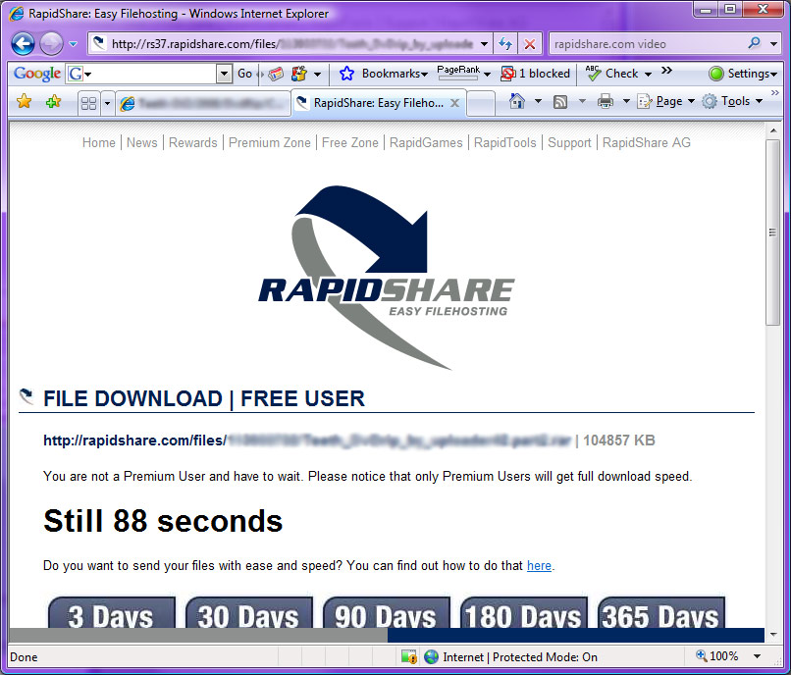The image size is (791, 675).
Task: Click the zoom level magnifier 100% button
Action: (x=716, y=655)
